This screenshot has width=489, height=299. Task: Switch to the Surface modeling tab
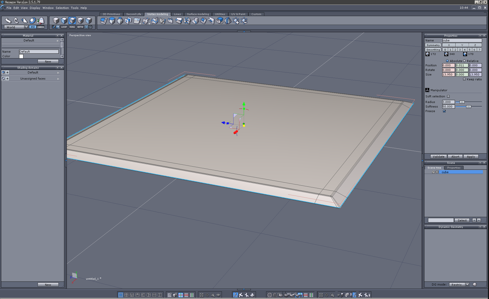click(198, 14)
